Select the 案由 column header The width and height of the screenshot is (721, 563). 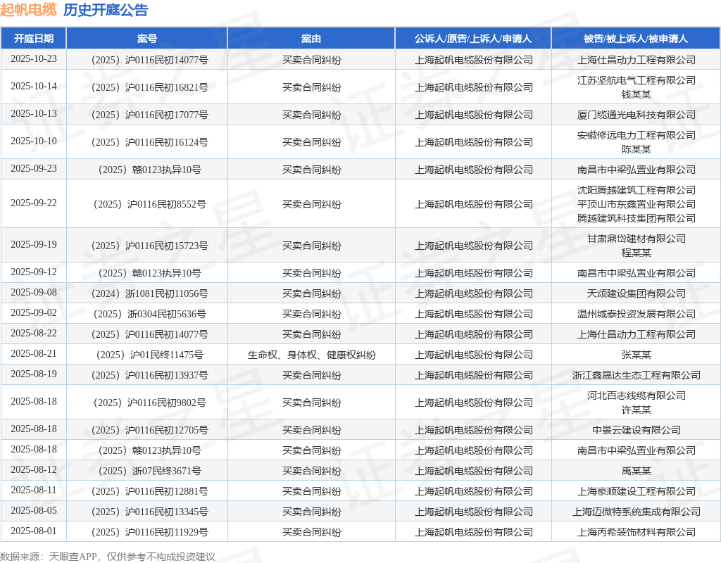[x=311, y=39]
